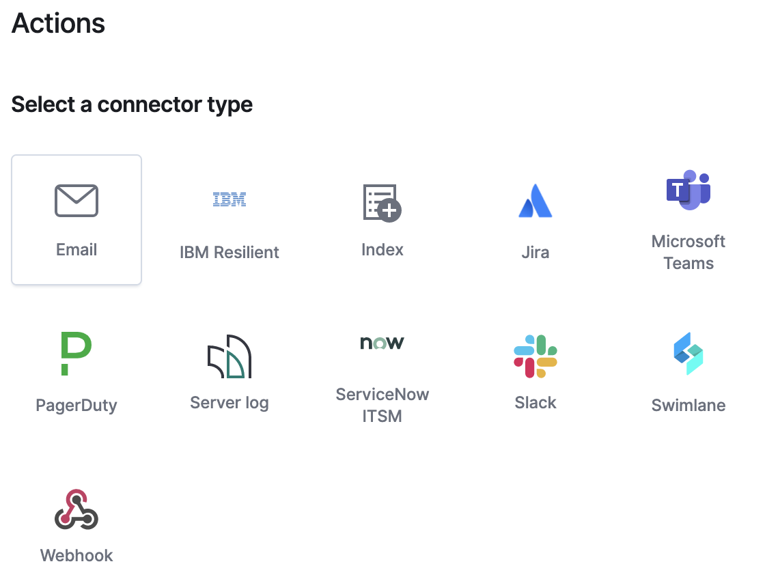Open the Jira connector
Screen dimensions: 765x579
(x=535, y=220)
